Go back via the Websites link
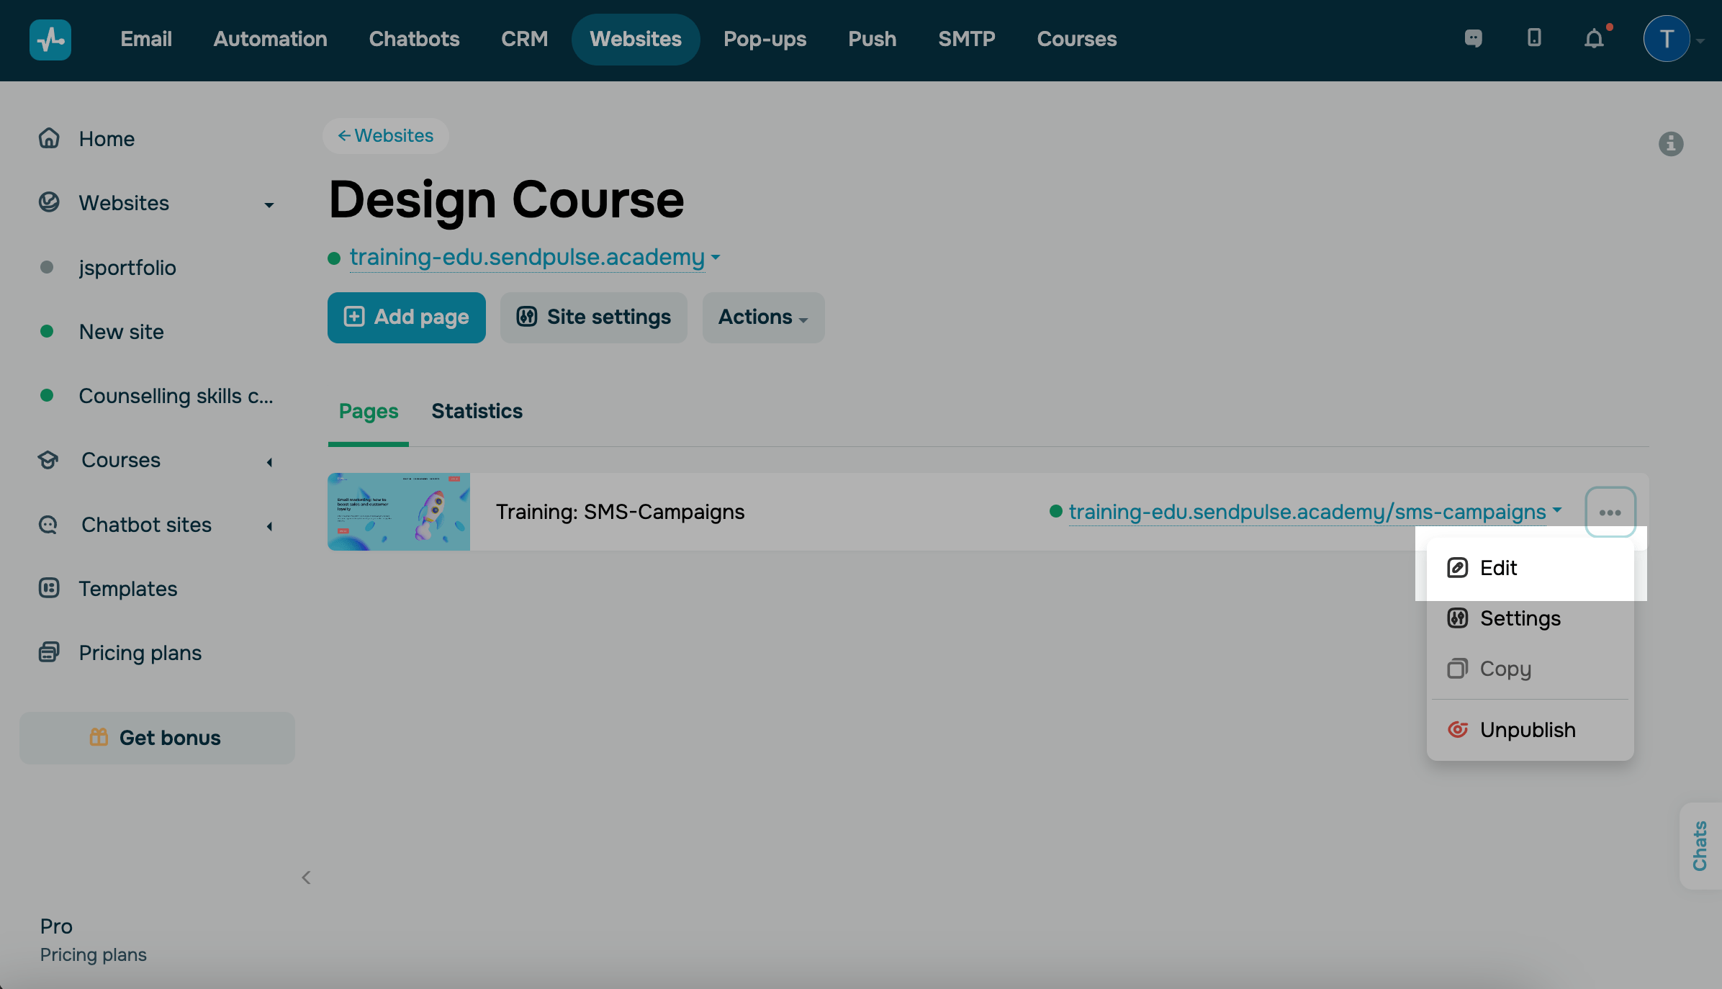This screenshot has height=989, width=1722. coord(386,135)
